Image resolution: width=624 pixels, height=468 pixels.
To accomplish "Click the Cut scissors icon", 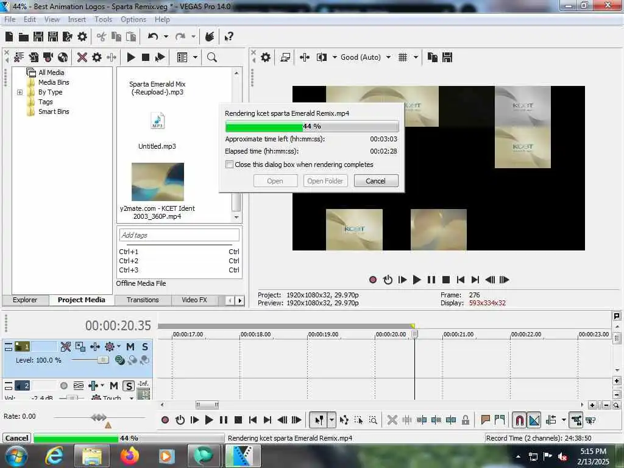I will pos(102,37).
